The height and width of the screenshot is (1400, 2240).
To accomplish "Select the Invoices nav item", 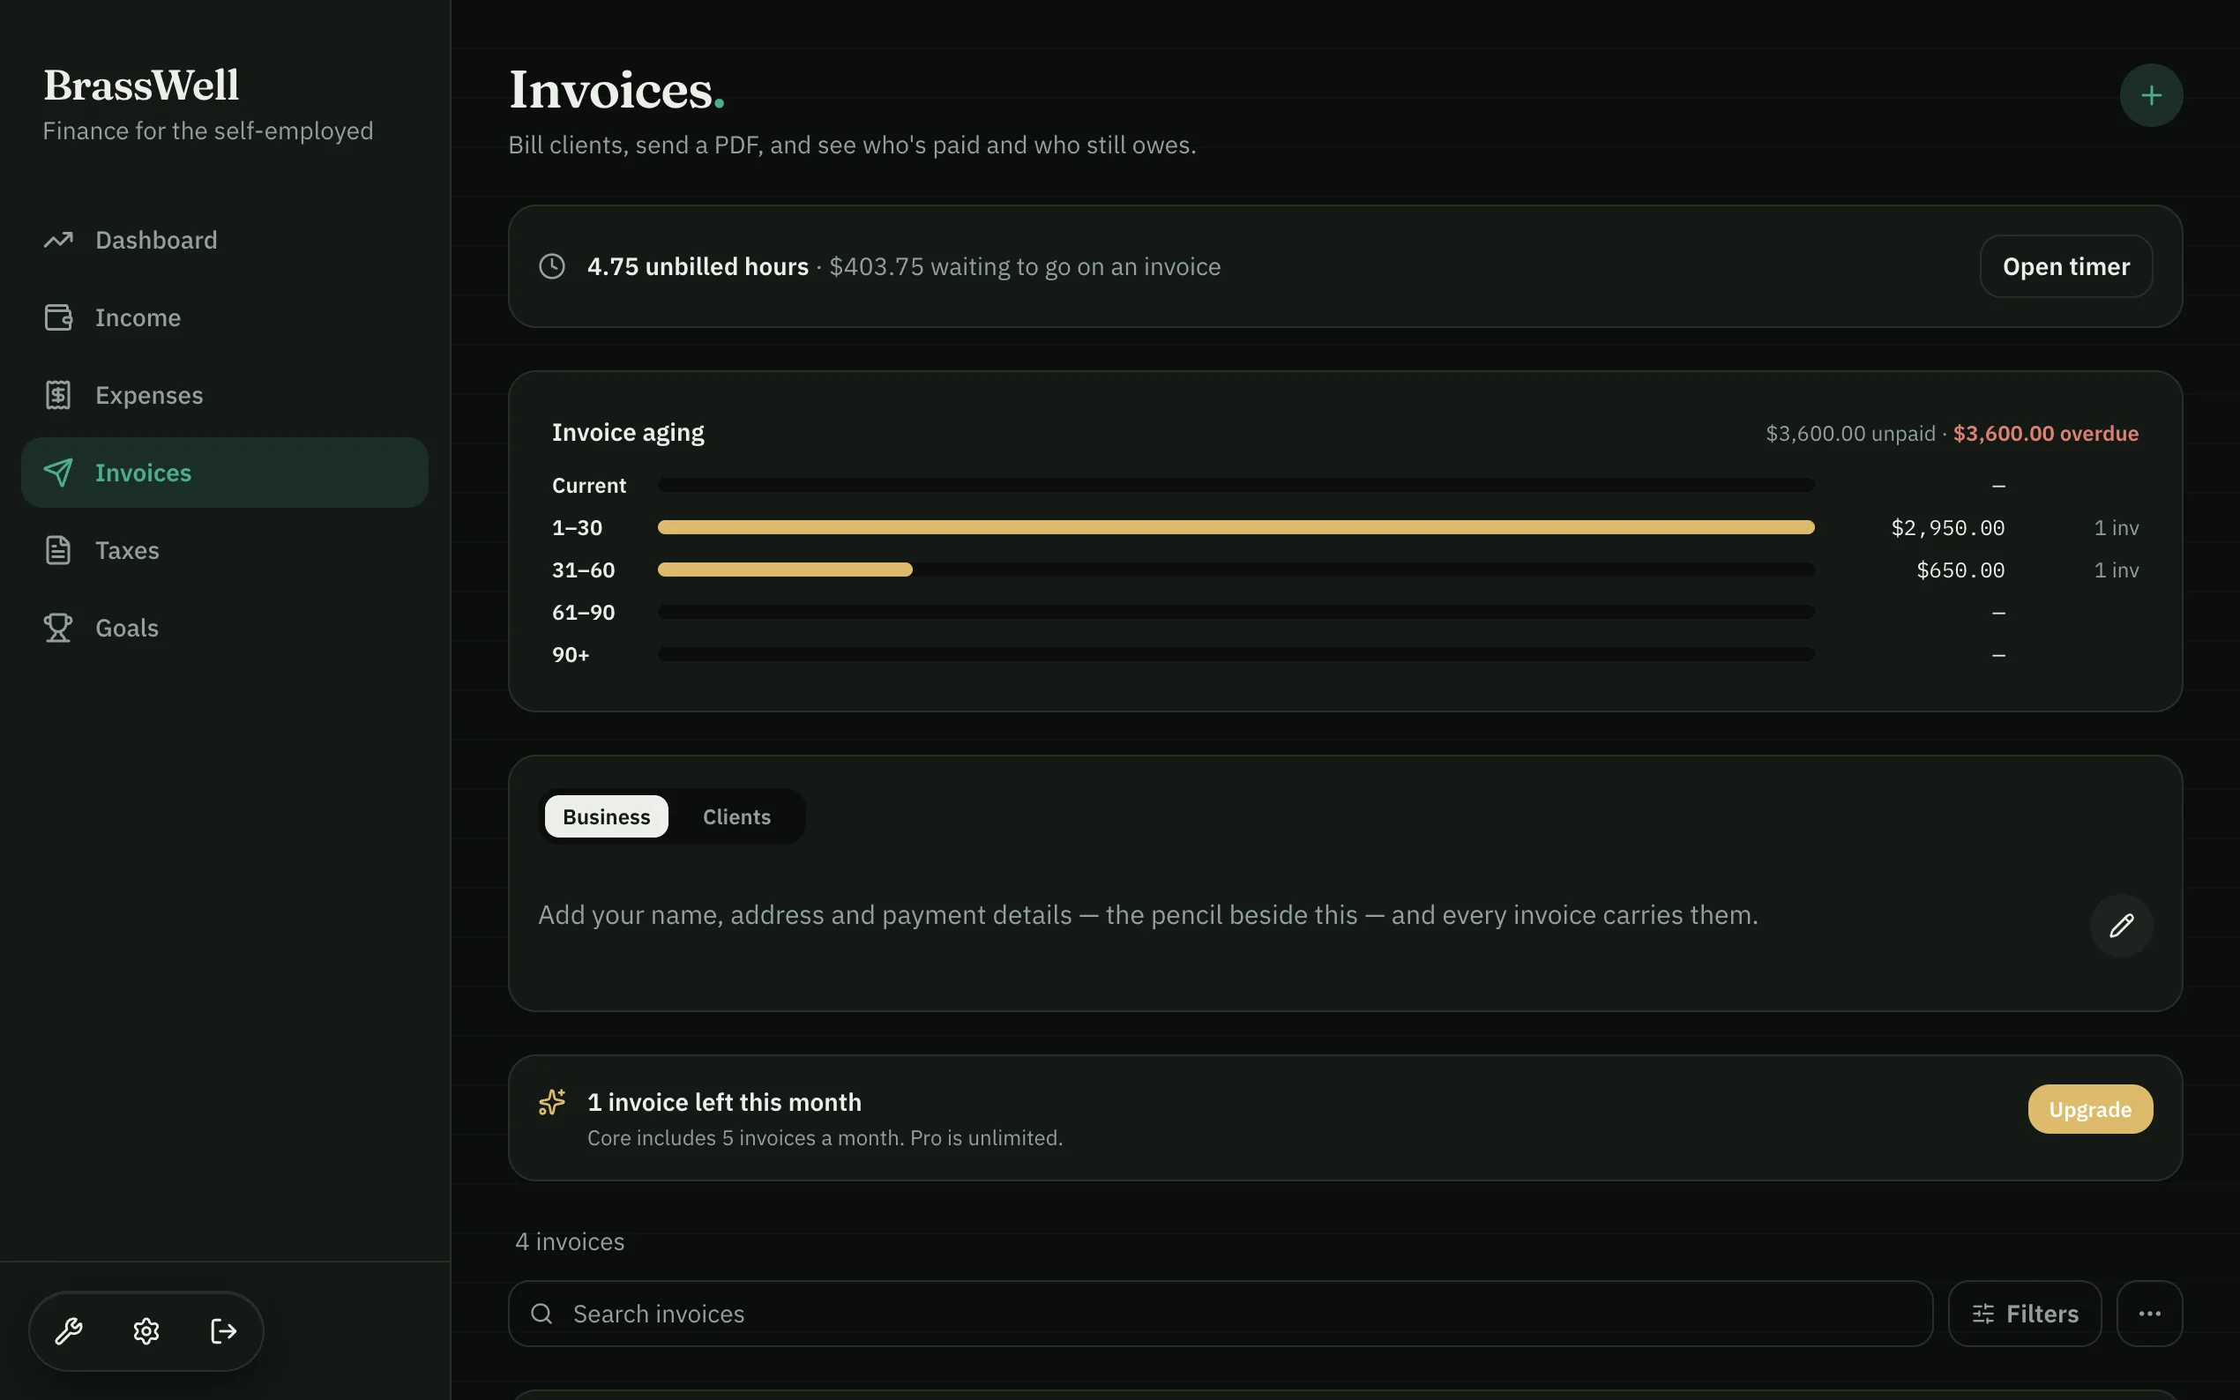I will click(x=225, y=473).
